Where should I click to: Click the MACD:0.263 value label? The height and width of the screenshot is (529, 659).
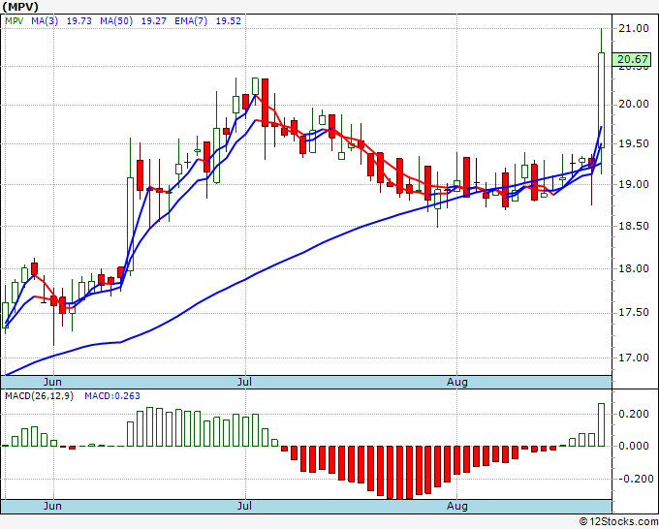coord(112,396)
